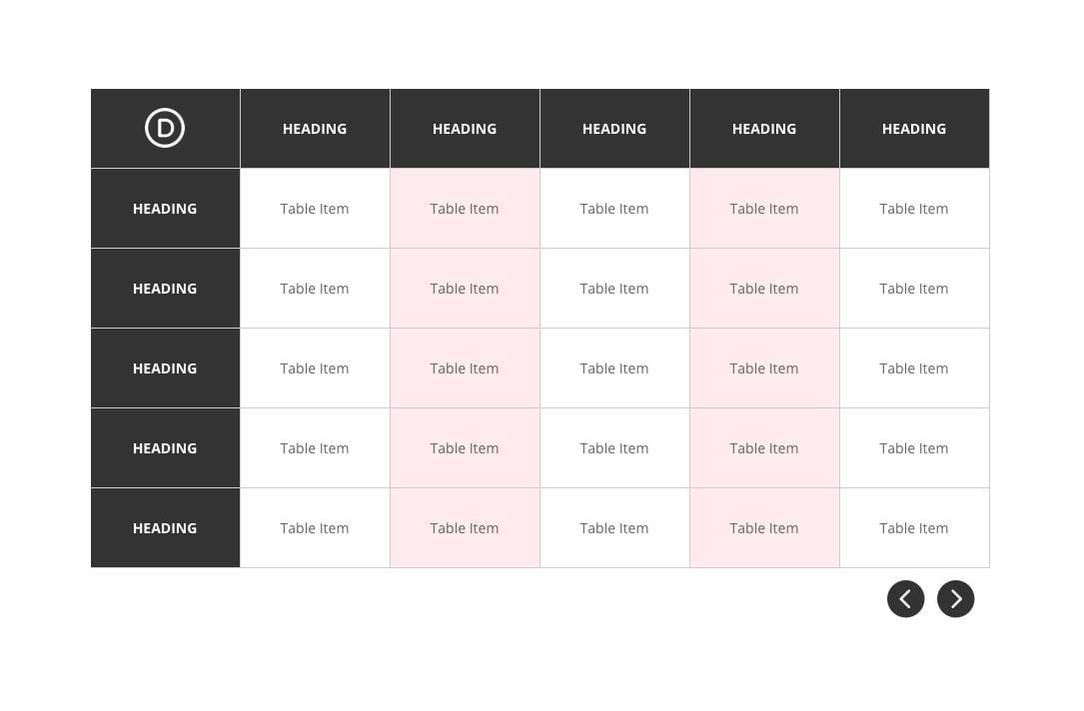1084x711 pixels.
Task: Click the bottom-right Table Item cell
Action: pyautogui.click(x=914, y=528)
